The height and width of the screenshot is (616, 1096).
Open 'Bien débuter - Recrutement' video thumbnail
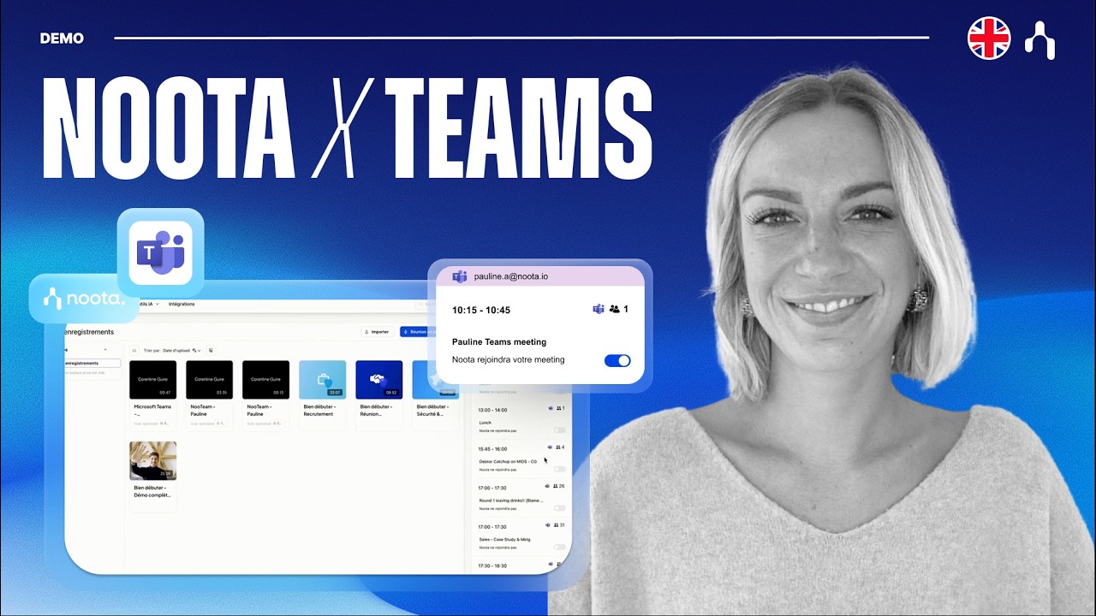[x=322, y=380]
